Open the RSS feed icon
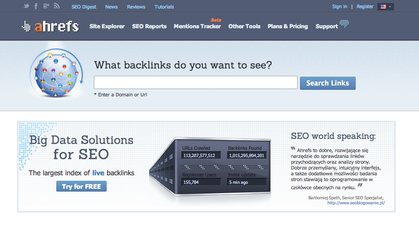The width and height of the screenshot is (419, 226). coord(56,6)
